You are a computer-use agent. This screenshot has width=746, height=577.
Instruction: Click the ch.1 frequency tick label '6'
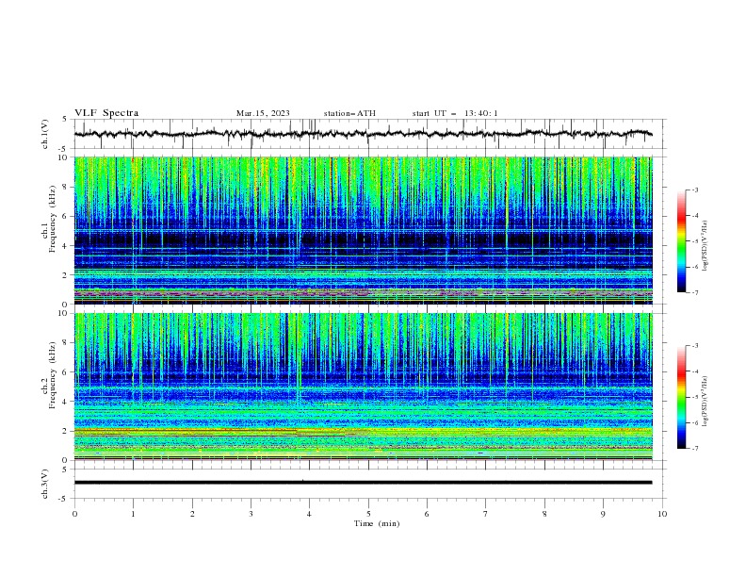66,216
